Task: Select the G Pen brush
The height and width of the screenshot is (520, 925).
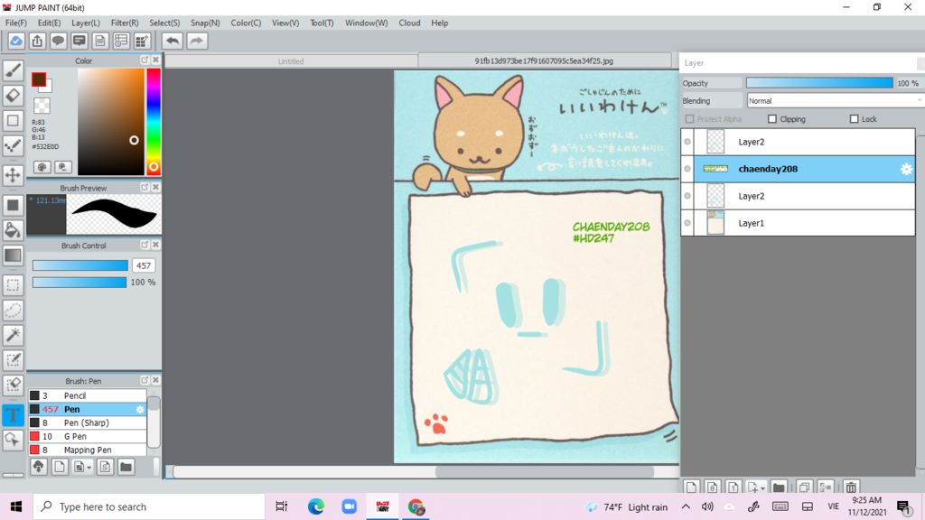Action: coord(88,436)
